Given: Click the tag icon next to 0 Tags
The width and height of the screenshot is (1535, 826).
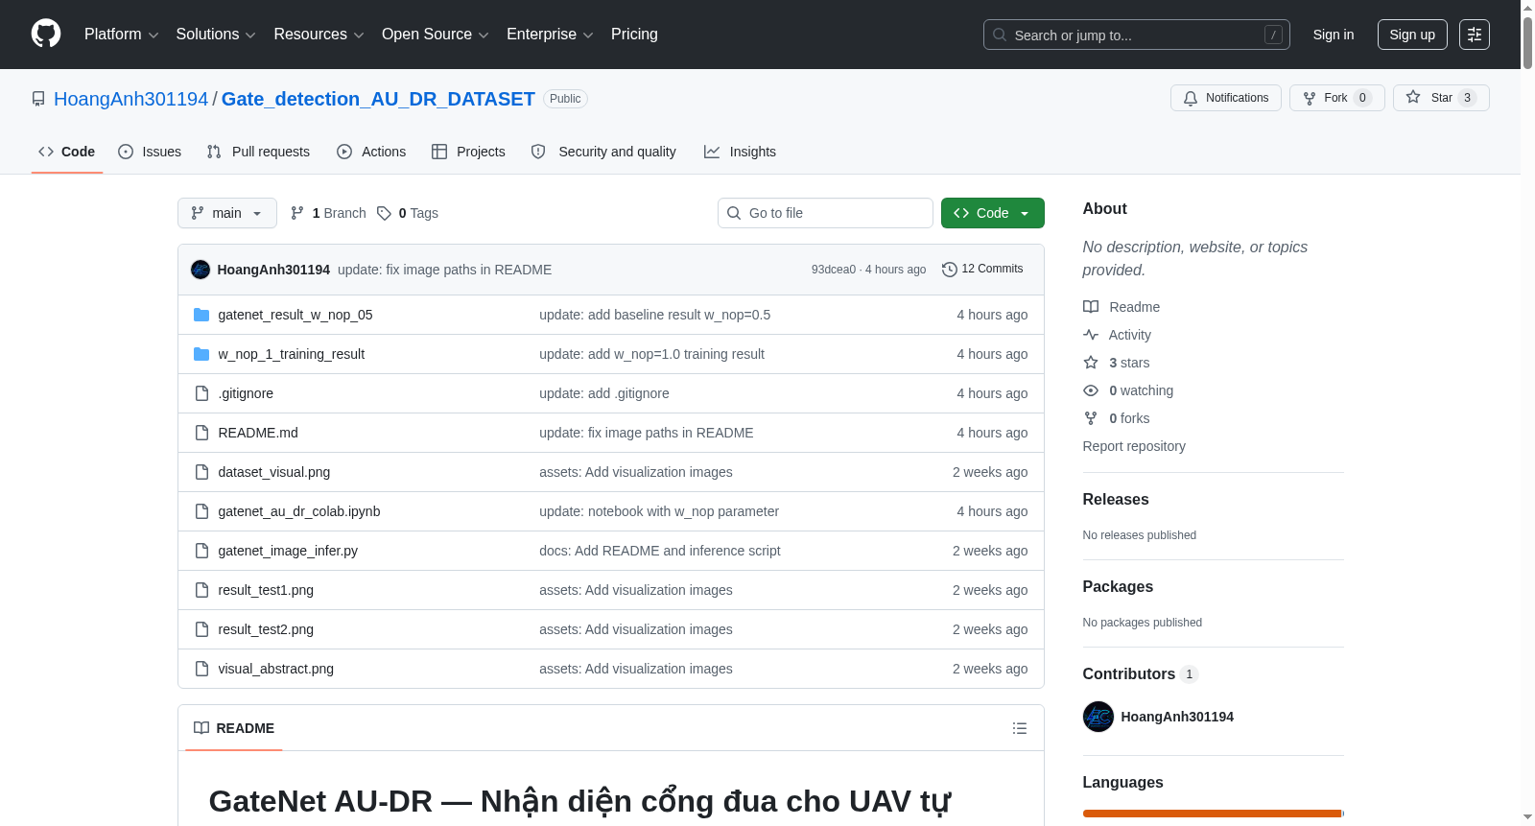Looking at the screenshot, I should coord(384,213).
